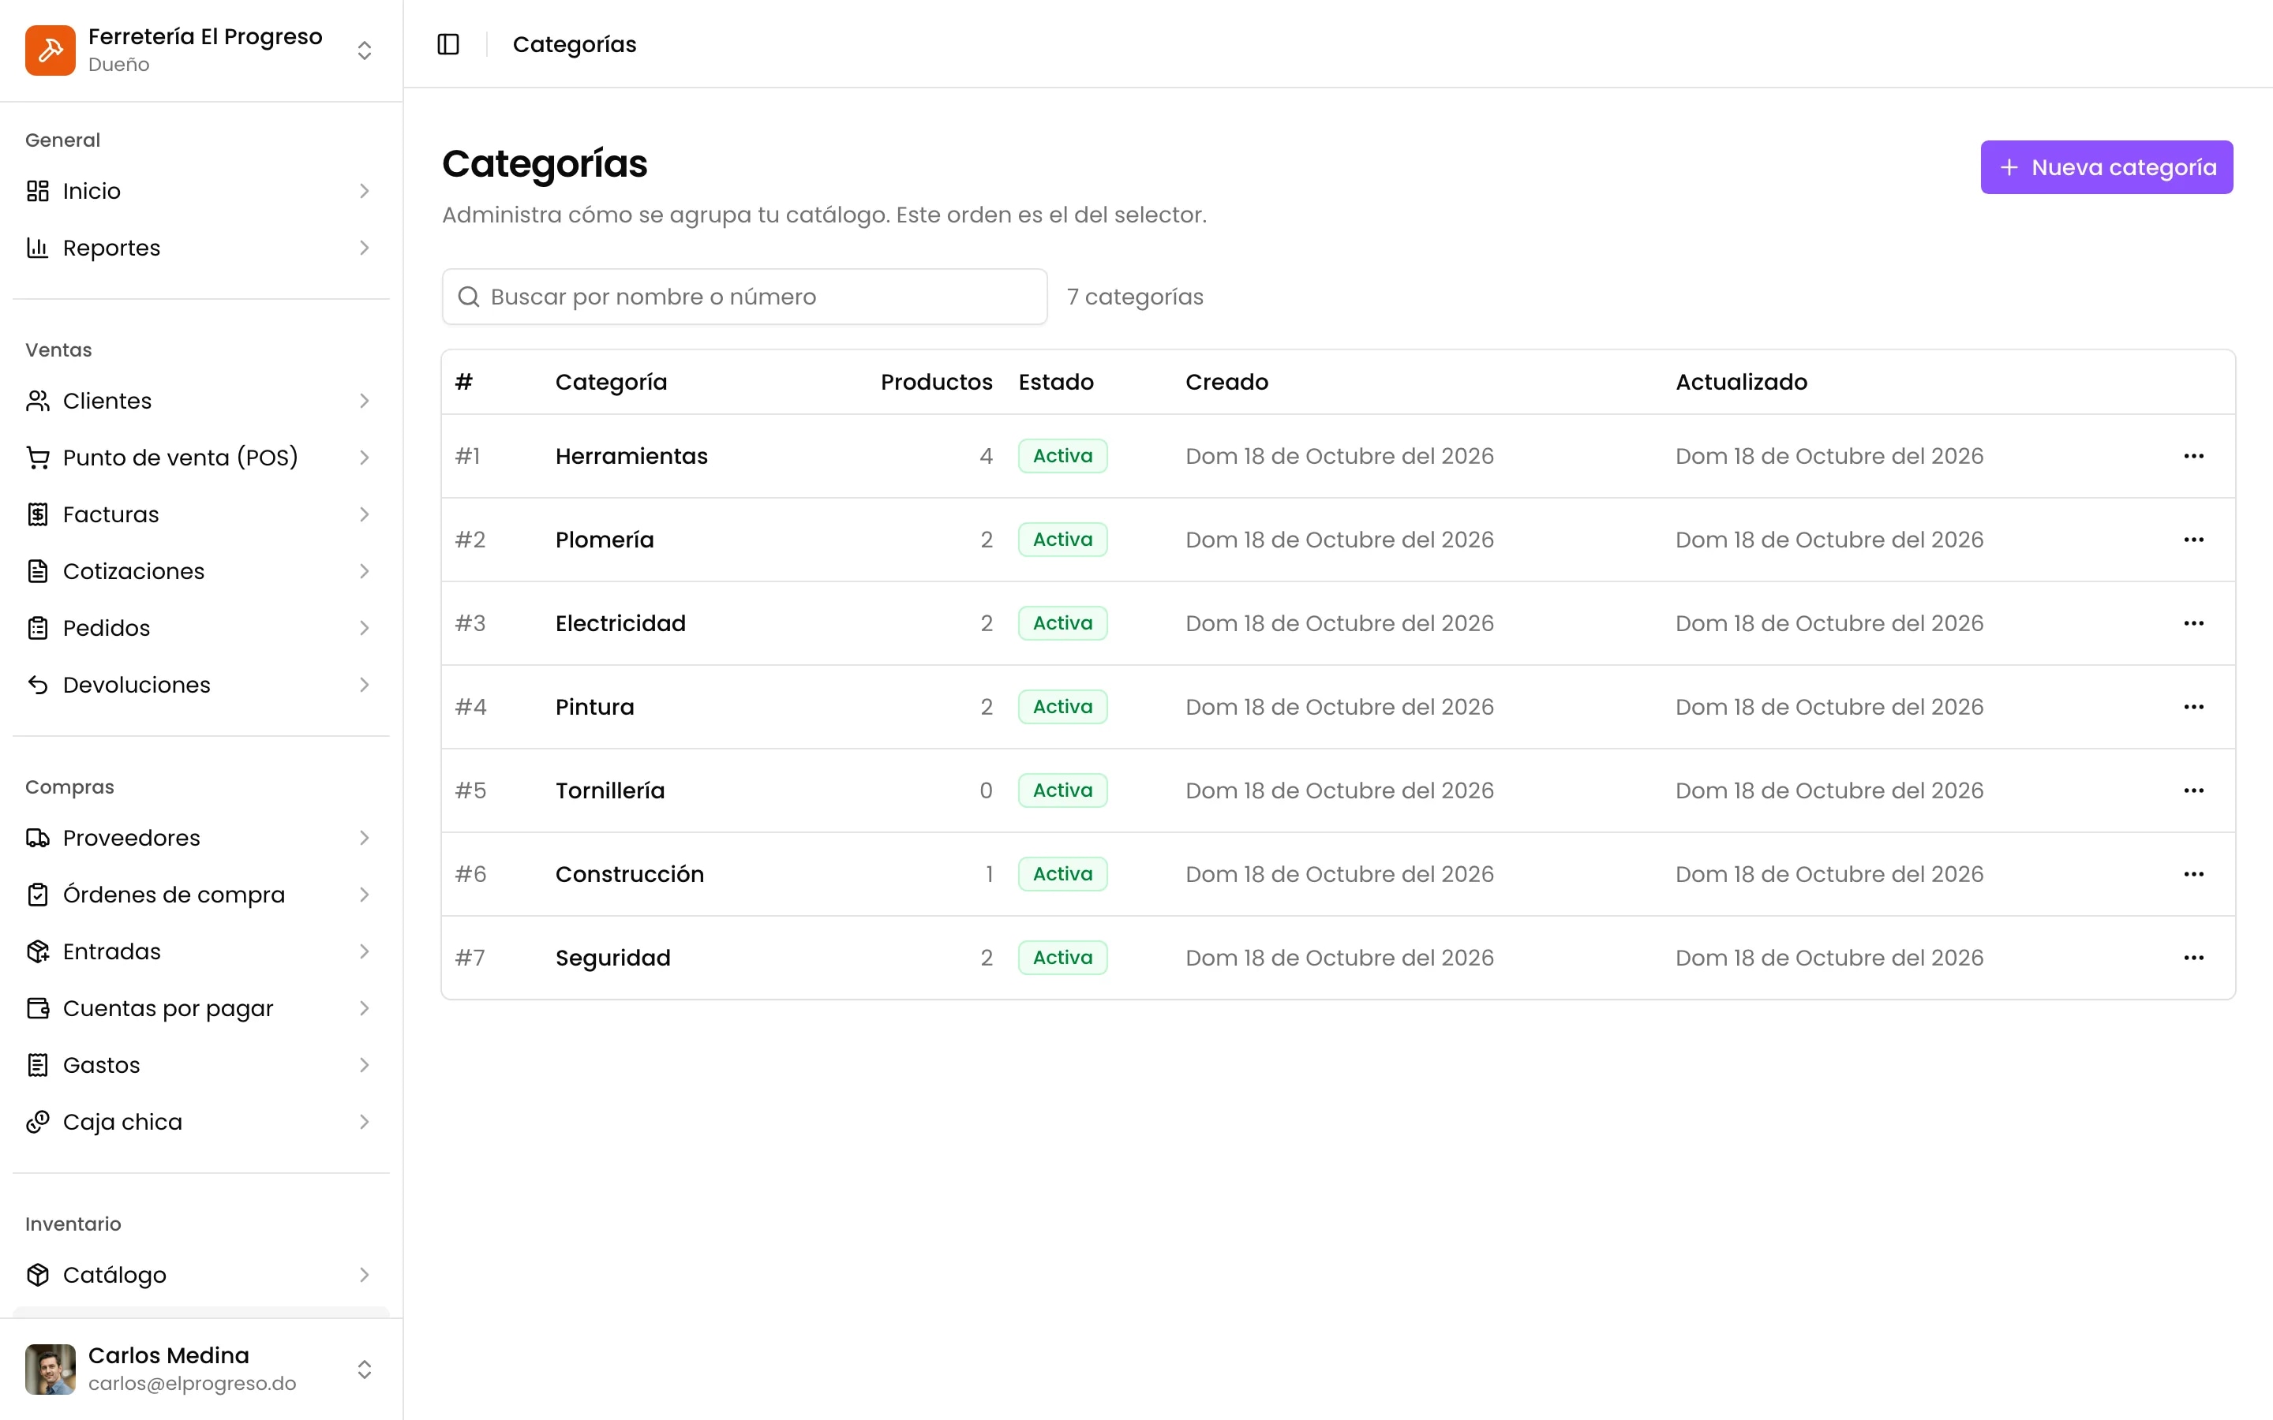
Task: Open Caja chica in the sidebar
Action: pos(201,1123)
